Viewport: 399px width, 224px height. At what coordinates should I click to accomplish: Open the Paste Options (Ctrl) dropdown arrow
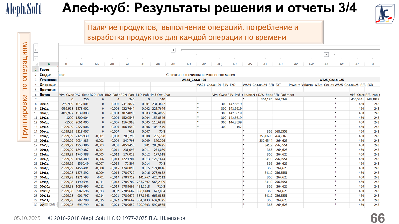56,205
